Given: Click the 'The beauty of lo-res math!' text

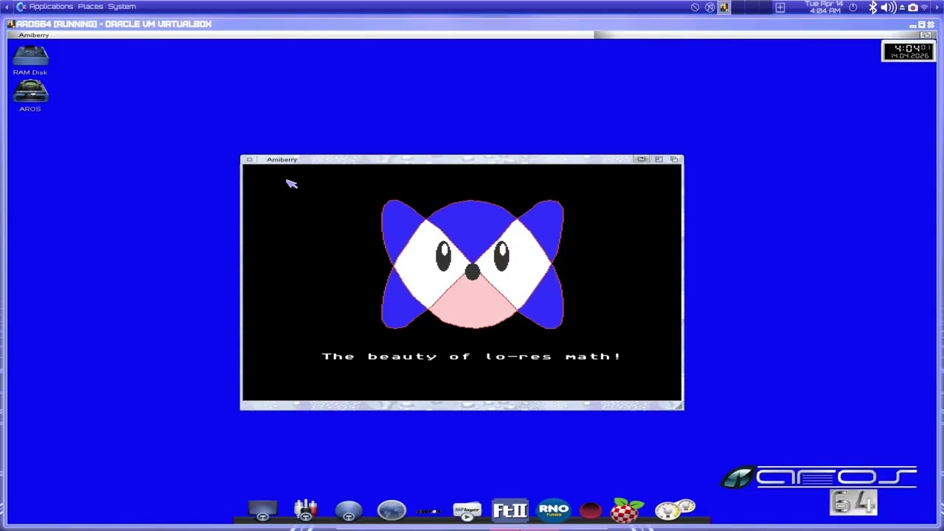Looking at the screenshot, I should (x=472, y=356).
